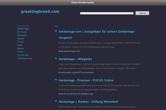The height and width of the screenshot is (110, 166).
Task: Click arrow icon beside Stiftung Warentest result
Action: coord(56,101)
